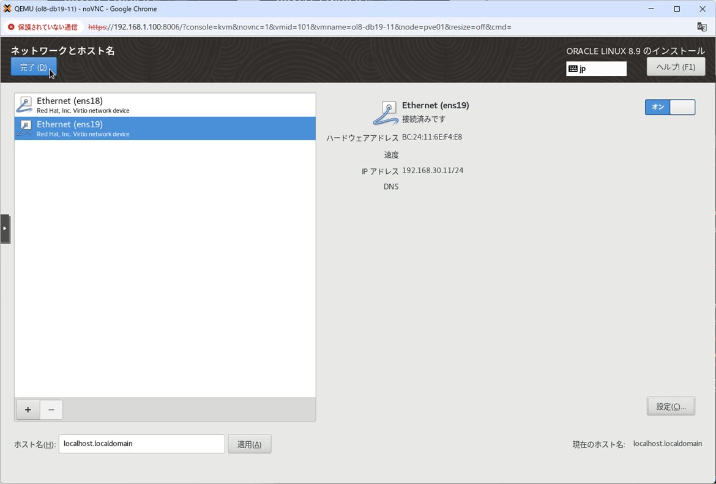Click the large Ethernet icon in details pane
This screenshot has height=484, width=716.
[386, 113]
